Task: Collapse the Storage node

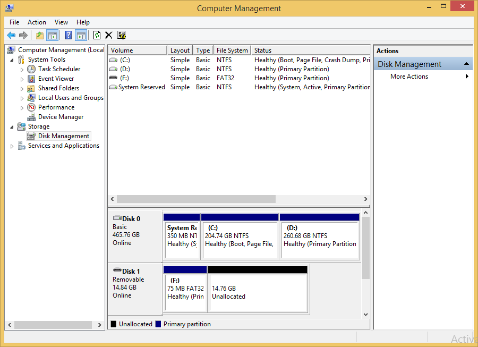Action: (12, 127)
